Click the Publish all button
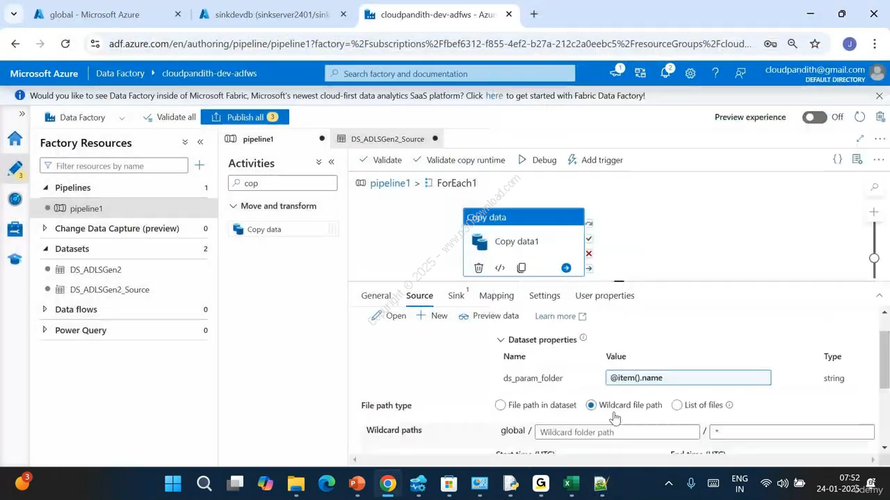This screenshot has width=890, height=500. (x=245, y=117)
